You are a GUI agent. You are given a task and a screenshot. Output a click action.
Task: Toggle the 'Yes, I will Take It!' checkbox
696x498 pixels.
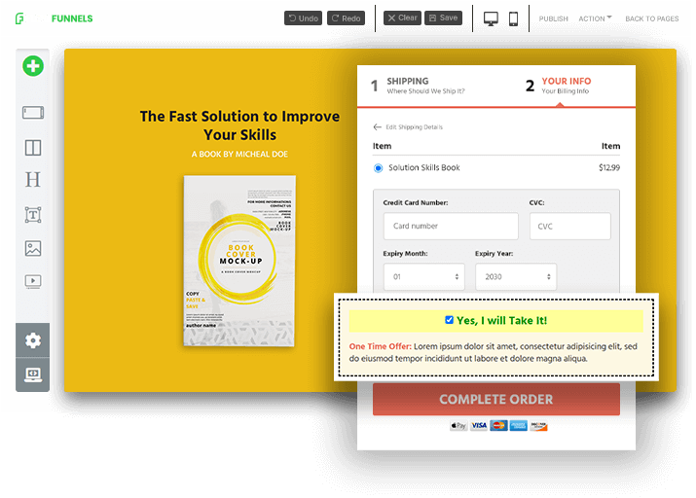click(x=449, y=320)
